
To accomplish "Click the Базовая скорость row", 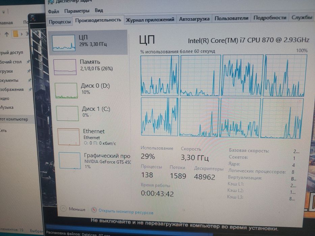I will click(264, 151).
